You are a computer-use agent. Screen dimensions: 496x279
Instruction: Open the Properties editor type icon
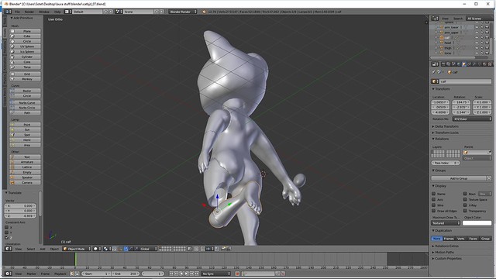click(436, 64)
